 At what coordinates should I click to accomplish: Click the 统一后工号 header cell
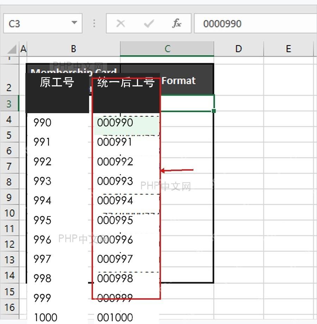point(126,93)
